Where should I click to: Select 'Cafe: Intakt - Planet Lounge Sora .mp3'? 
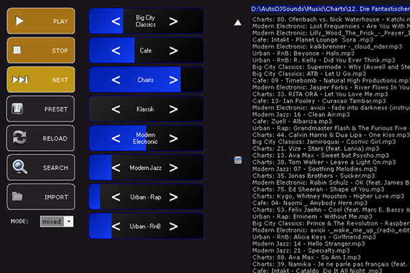click(313, 40)
